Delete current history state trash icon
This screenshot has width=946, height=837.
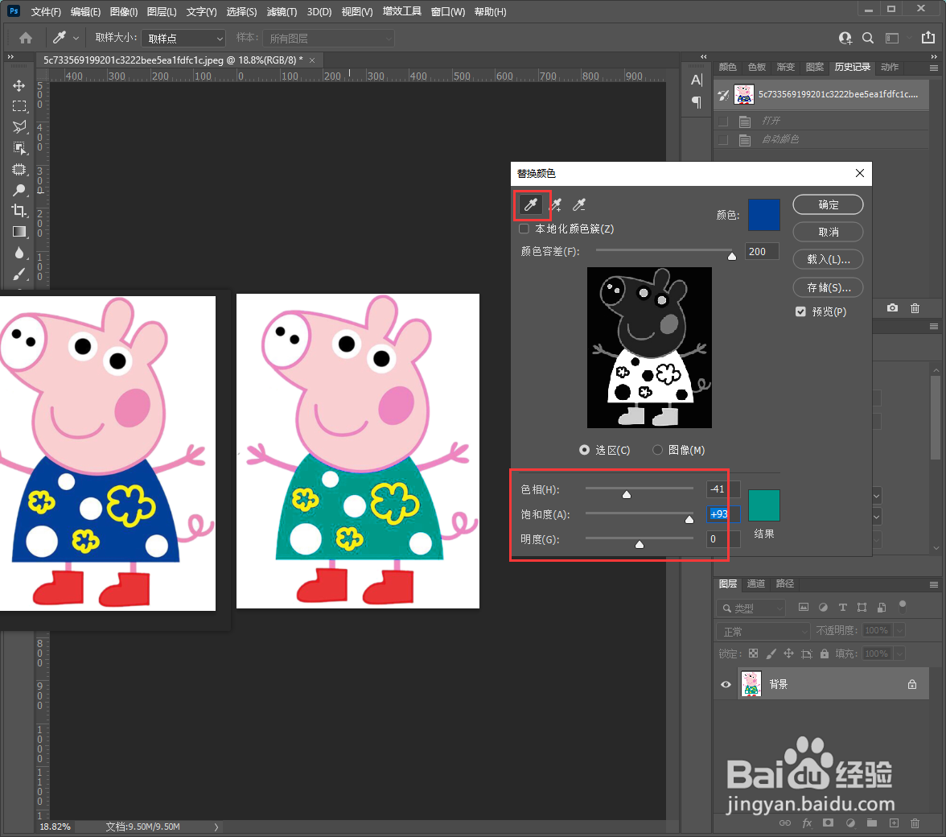(x=915, y=307)
